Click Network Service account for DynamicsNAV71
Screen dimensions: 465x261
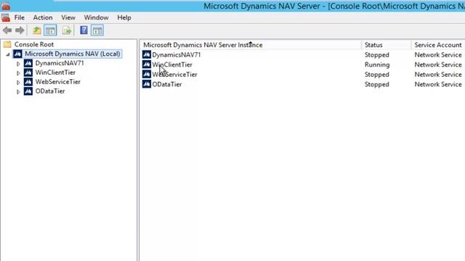(x=438, y=55)
